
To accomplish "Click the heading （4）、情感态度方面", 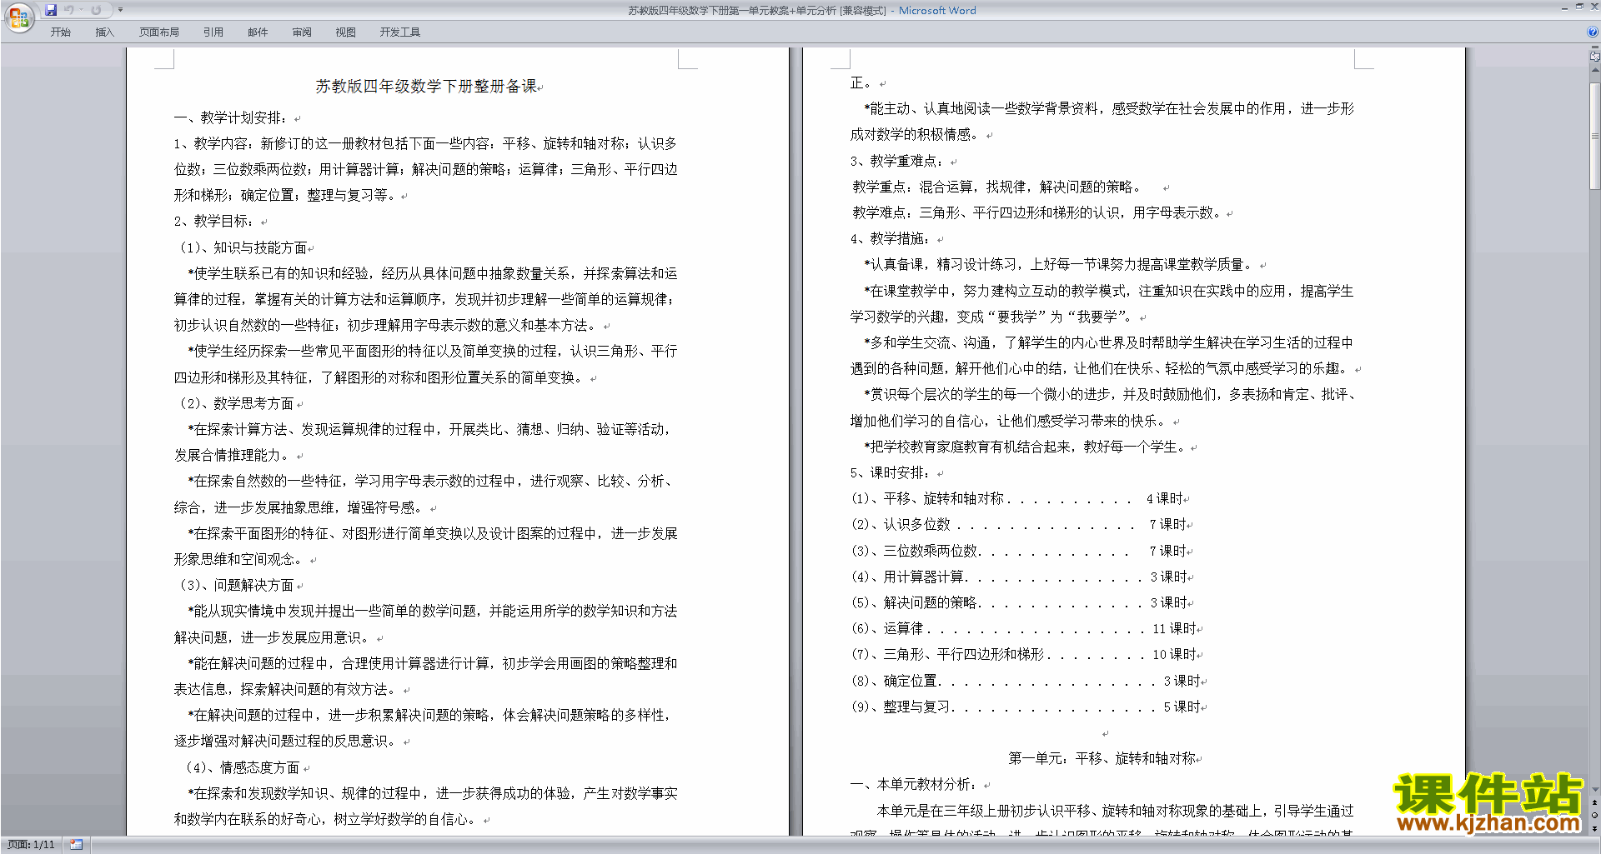I will (x=241, y=767).
